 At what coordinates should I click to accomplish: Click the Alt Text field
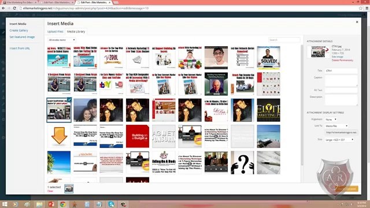(341, 90)
